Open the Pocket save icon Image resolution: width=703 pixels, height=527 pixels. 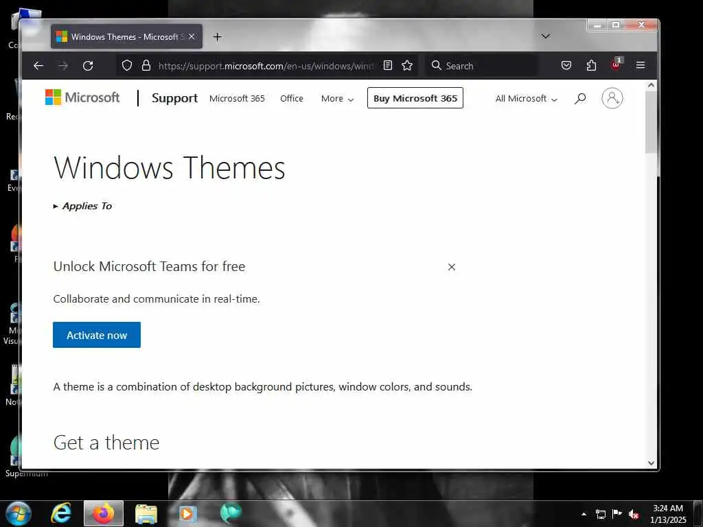click(566, 66)
